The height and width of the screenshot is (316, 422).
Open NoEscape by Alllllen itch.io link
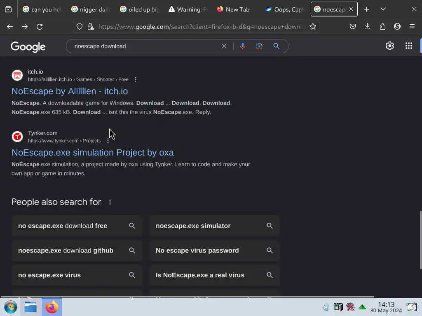tap(70, 91)
